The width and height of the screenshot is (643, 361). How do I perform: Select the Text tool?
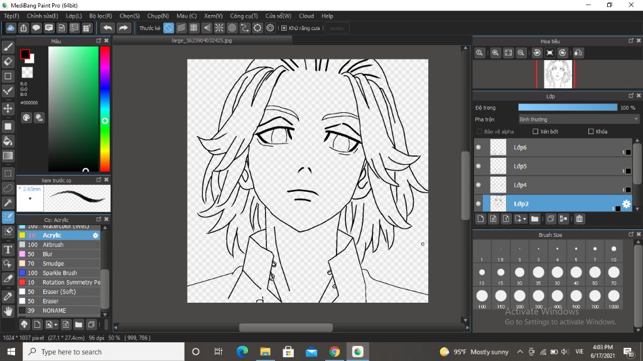[8, 249]
